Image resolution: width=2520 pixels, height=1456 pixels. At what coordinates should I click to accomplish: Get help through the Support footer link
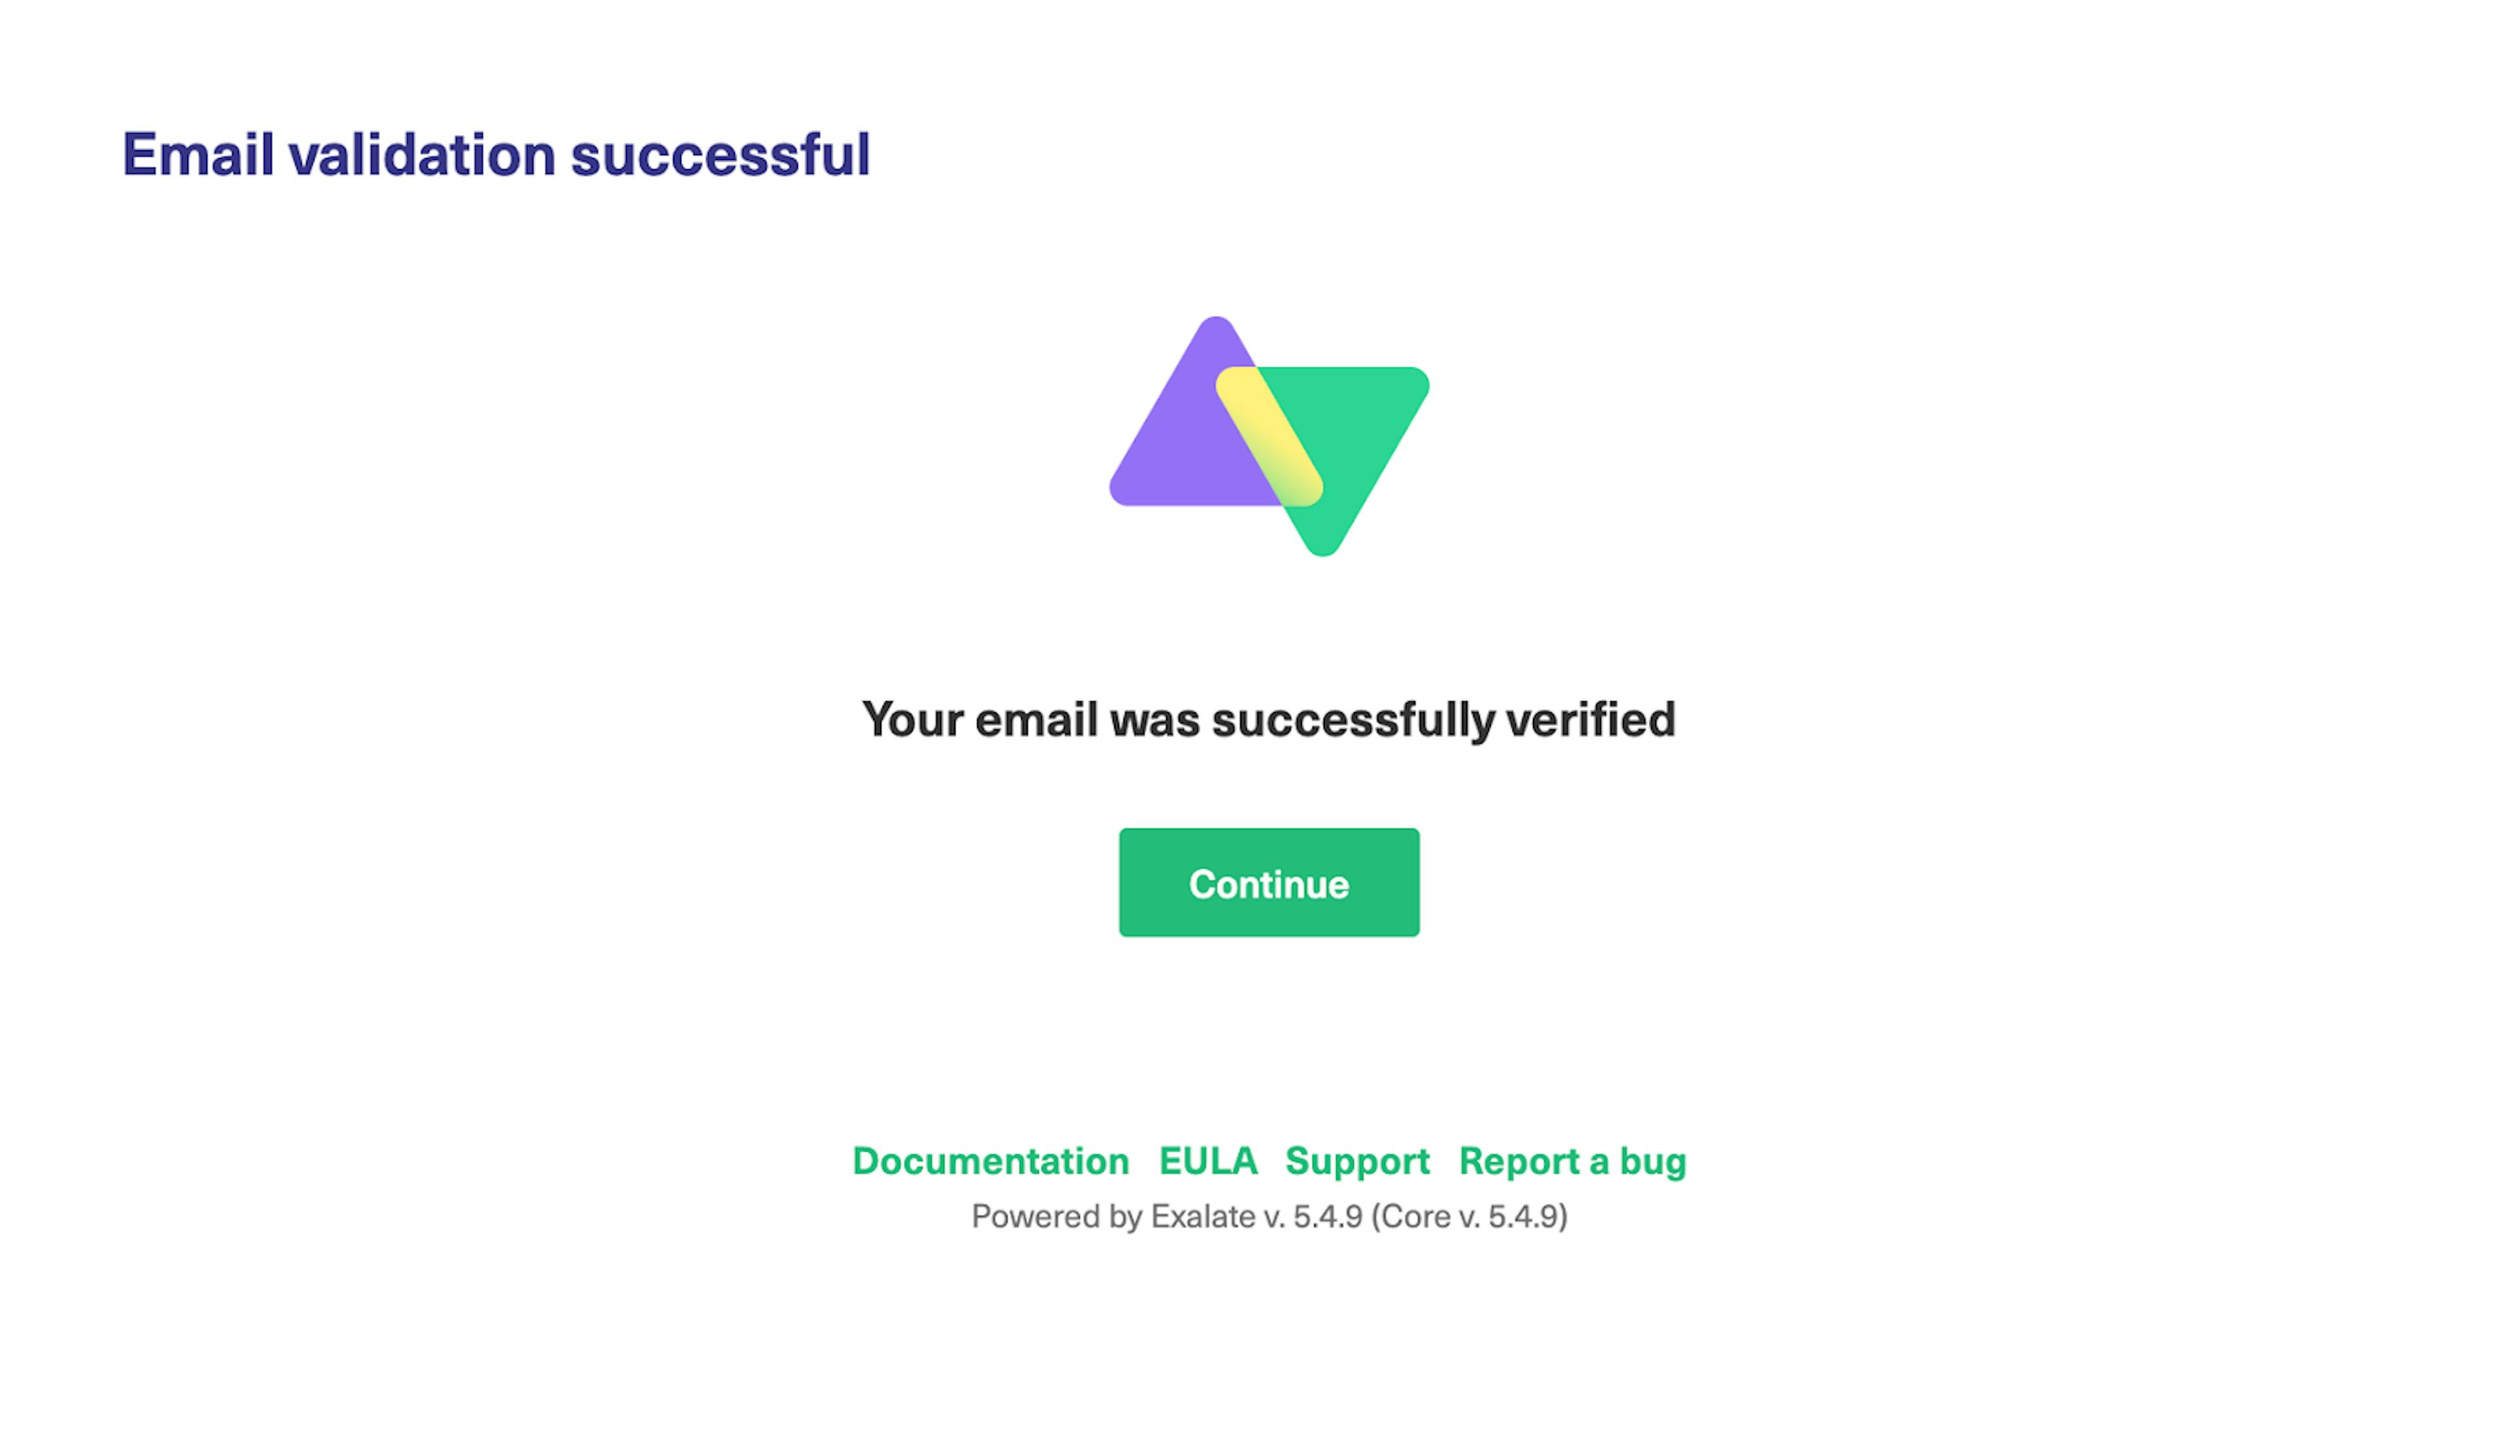pos(1357,1162)
